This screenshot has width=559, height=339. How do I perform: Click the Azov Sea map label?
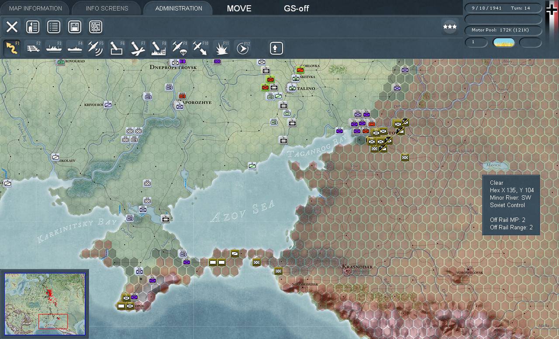[242, 211]
